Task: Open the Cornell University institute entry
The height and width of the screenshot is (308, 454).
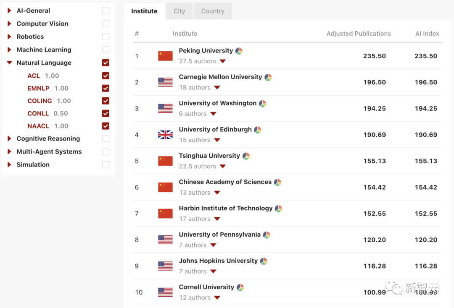Action: tap(206, 287)
